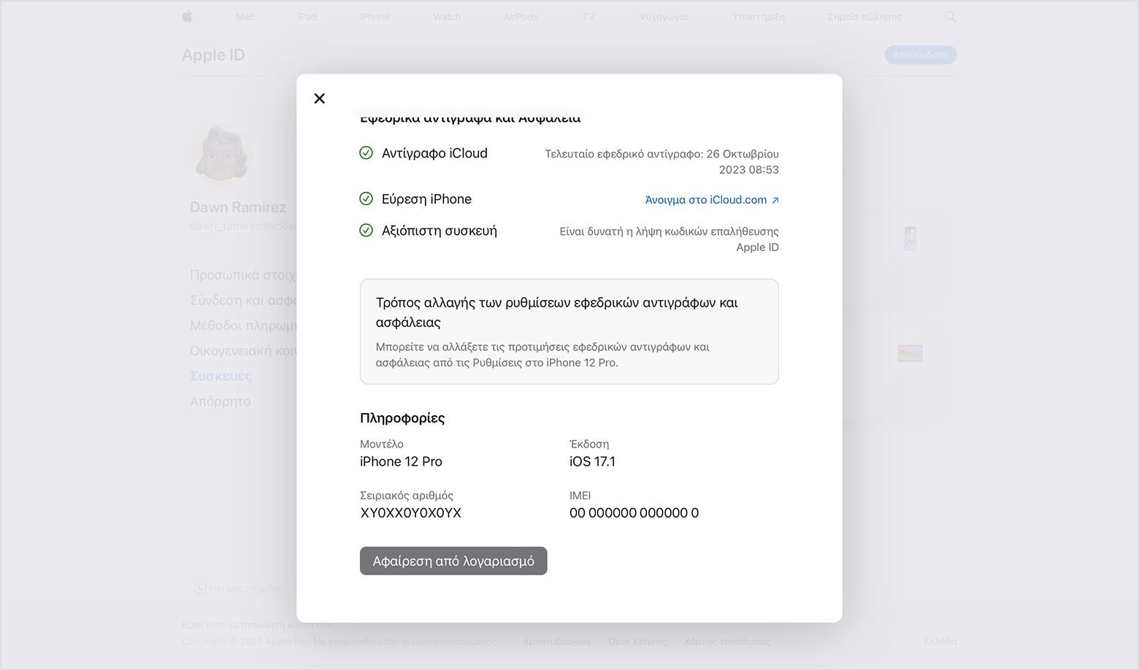Select Απόρρητο in the sidebar
Viewport: 1139px width, 670px height.
coord(220,401)
